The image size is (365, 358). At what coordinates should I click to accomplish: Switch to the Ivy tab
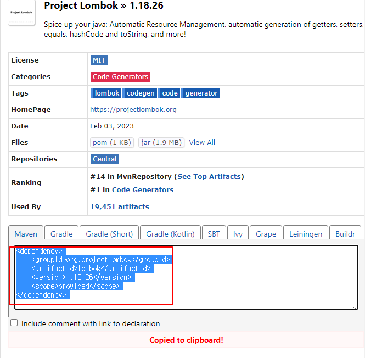point(238,233)
